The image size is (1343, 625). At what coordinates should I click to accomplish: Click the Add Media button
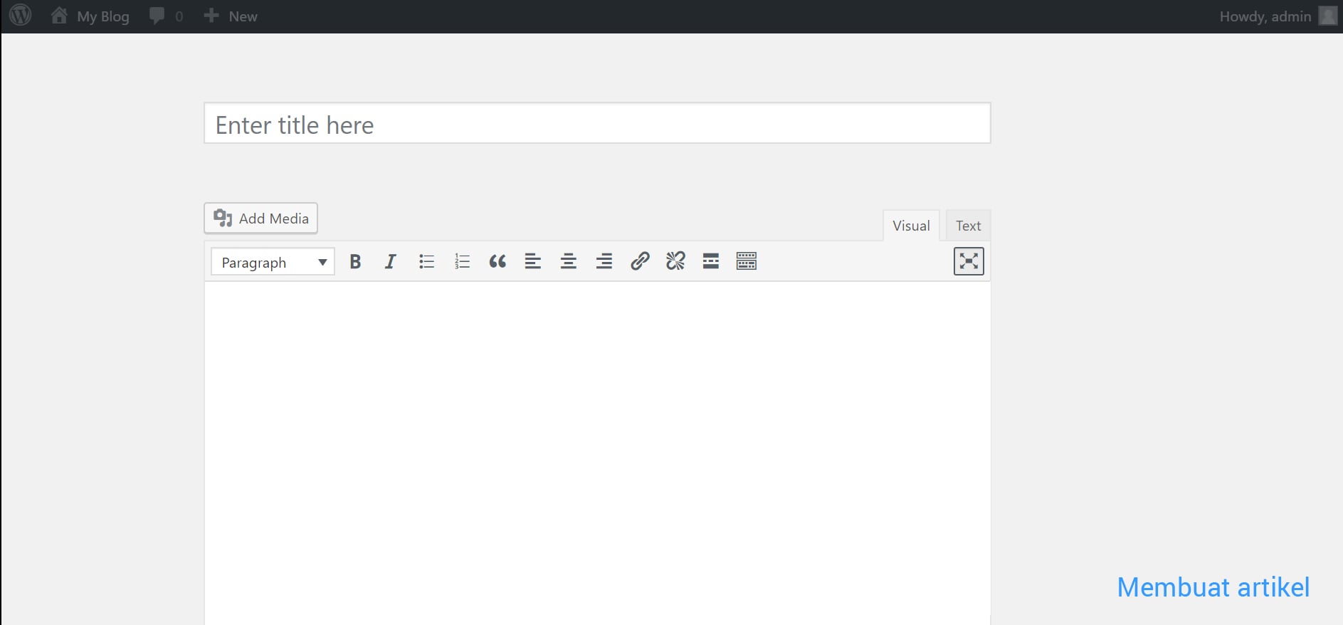point(260,219)
